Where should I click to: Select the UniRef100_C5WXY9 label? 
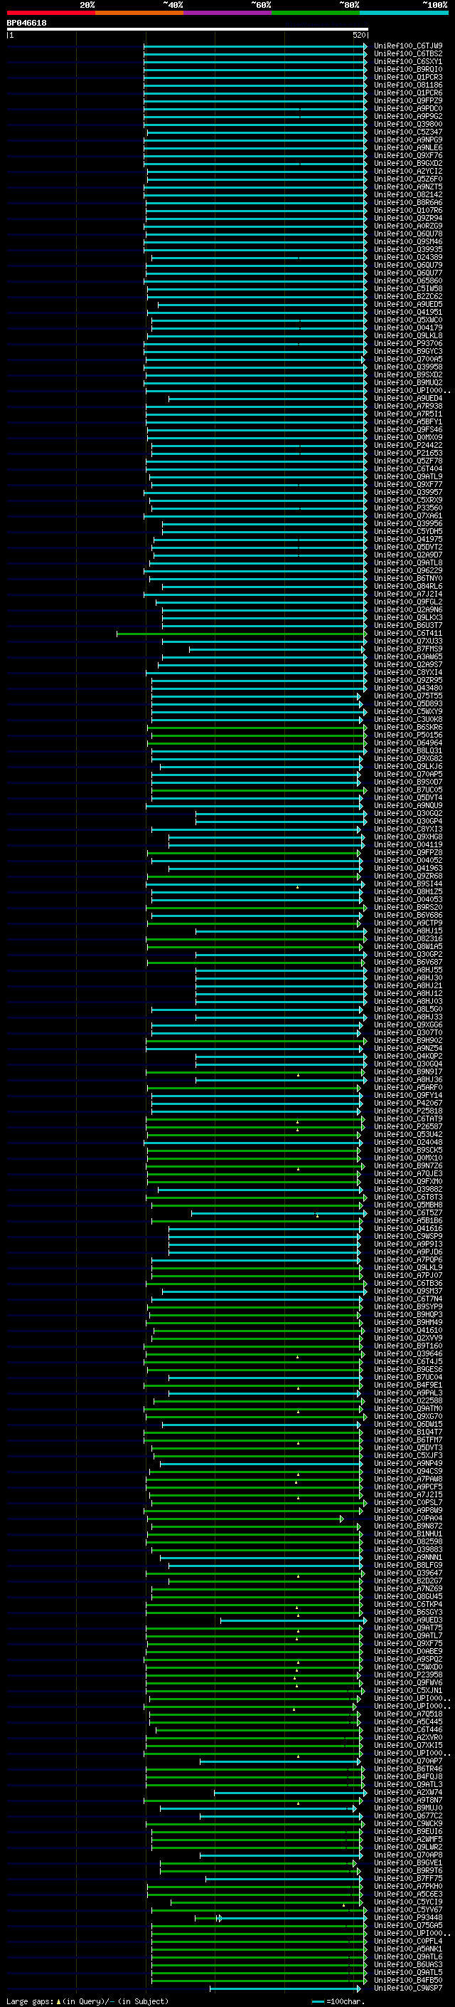coord(408,711)
